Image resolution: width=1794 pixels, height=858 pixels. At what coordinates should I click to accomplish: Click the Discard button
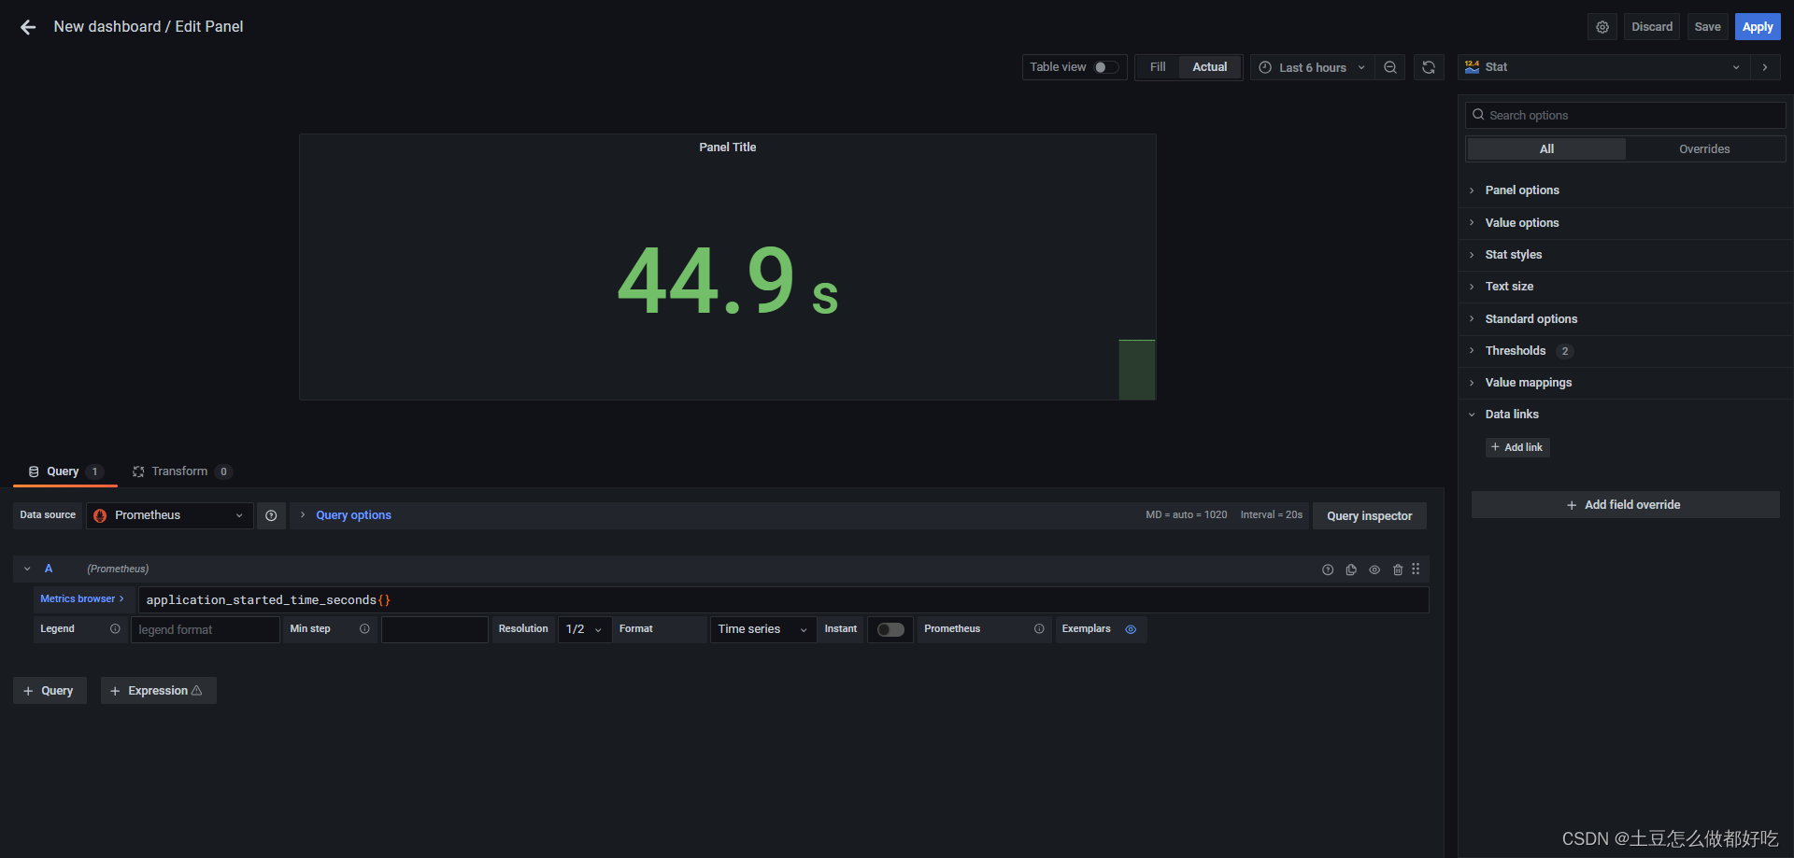pos(1652,27)
